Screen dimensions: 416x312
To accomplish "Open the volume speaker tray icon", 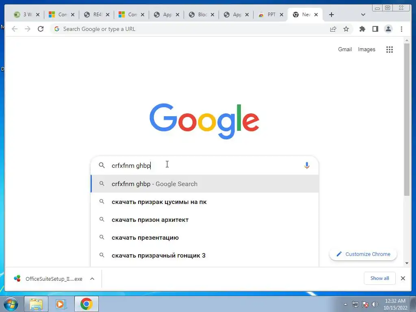I will [375, 304].
